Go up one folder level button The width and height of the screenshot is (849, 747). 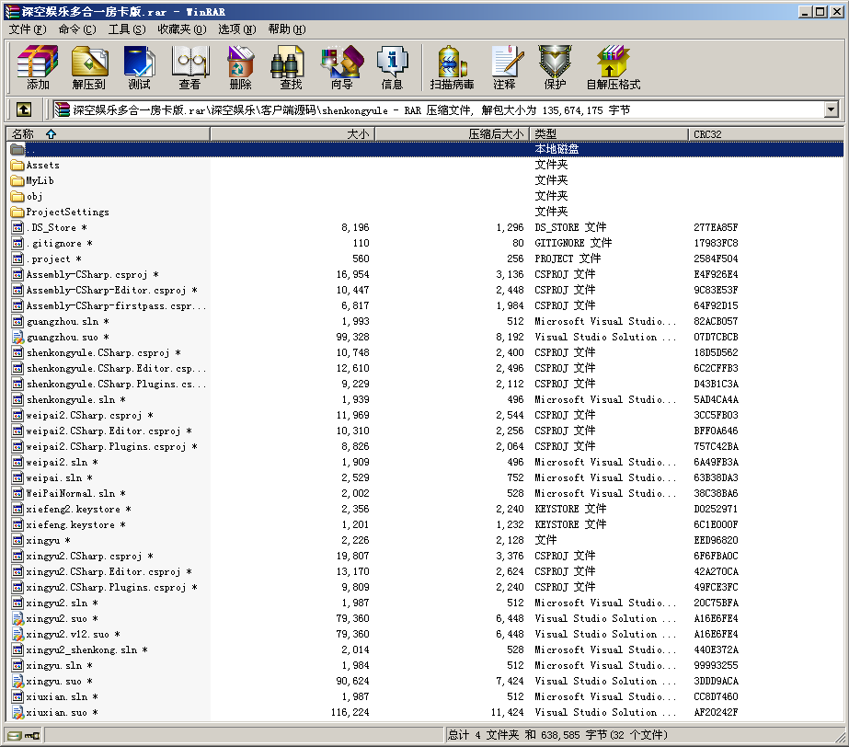pos(24,109)
